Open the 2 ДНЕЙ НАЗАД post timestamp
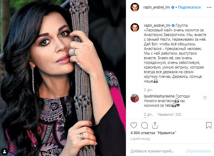The width and height of the screenshot is (214, 156). pos(140,139)
